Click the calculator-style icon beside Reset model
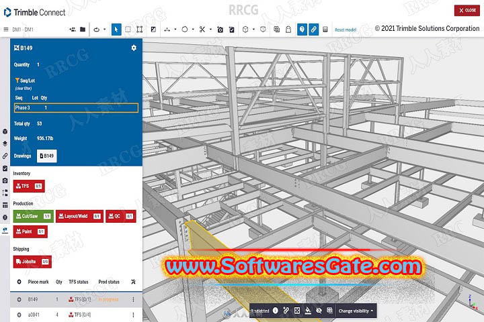 325,30
